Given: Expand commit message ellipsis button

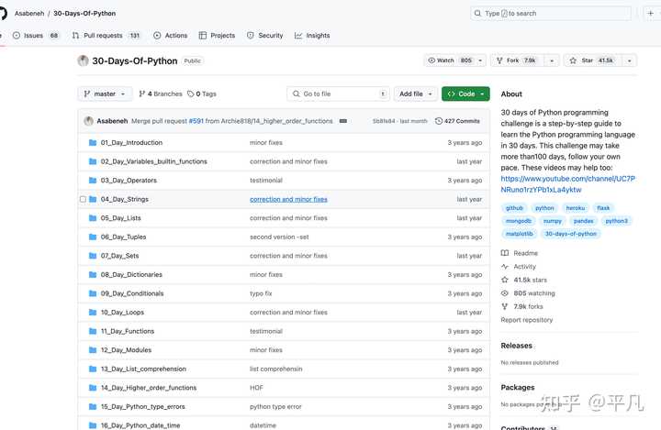Looking at the screenshot, I should pos(343,121).
